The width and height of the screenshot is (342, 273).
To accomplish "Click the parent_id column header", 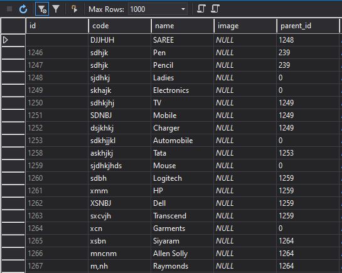I will 308,26.
